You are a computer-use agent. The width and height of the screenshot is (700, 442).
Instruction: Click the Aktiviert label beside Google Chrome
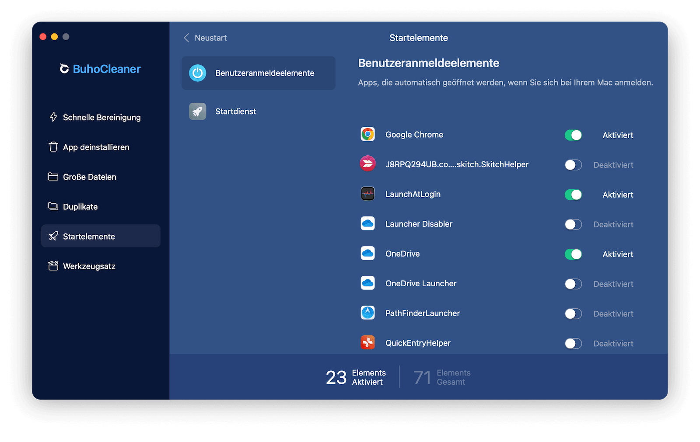click(618, 135)
